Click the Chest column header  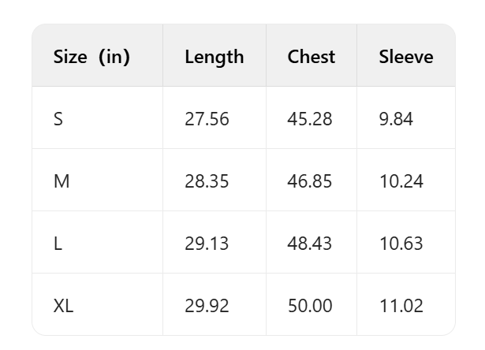(311, 57)
